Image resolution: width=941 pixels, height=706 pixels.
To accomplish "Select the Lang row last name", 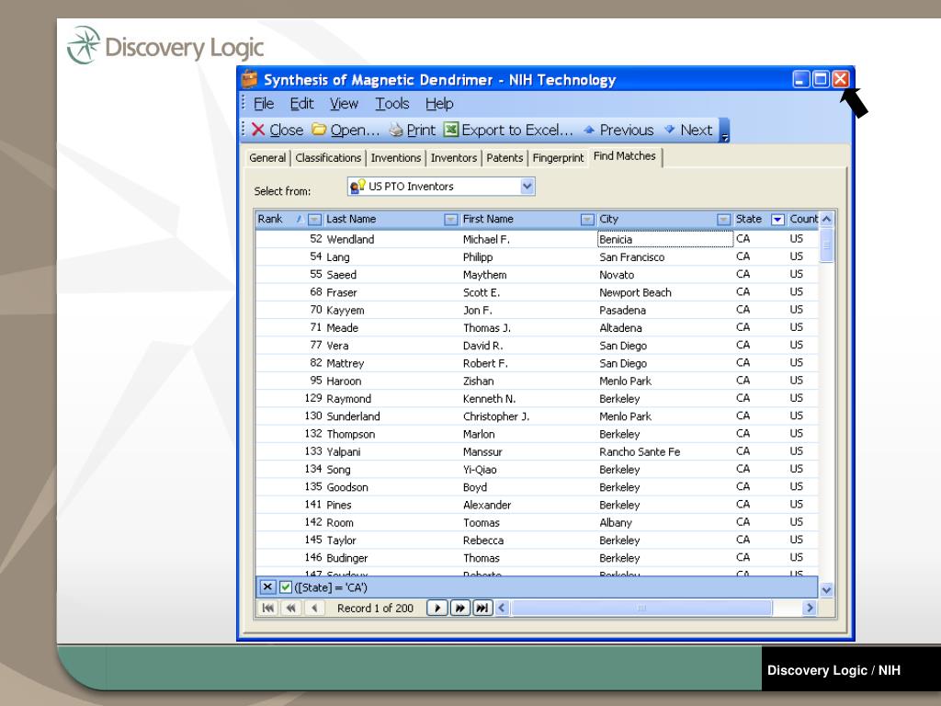I will coord(391,257).
